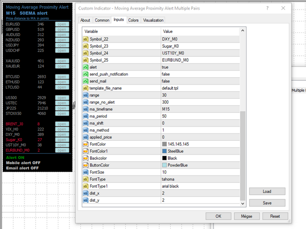306x229 pixels.
Task: Click the string icon beside template_file_name
Action: pos(86,88)
